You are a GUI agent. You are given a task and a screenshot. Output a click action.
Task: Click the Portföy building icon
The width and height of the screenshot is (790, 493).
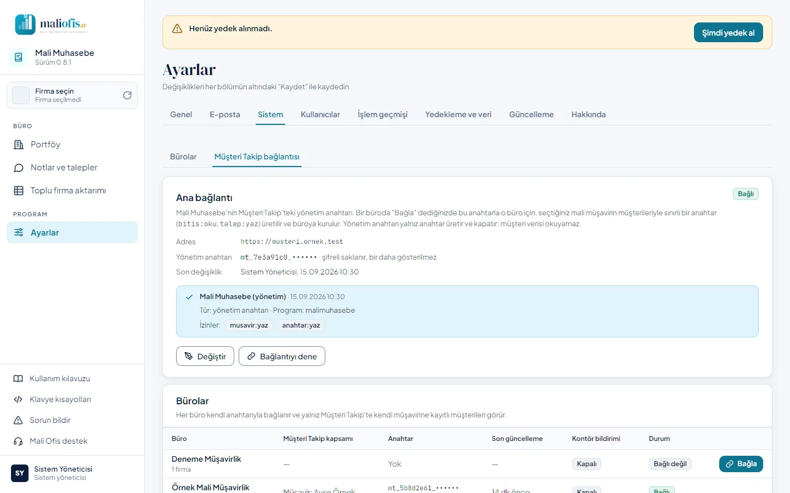[19, 145]
